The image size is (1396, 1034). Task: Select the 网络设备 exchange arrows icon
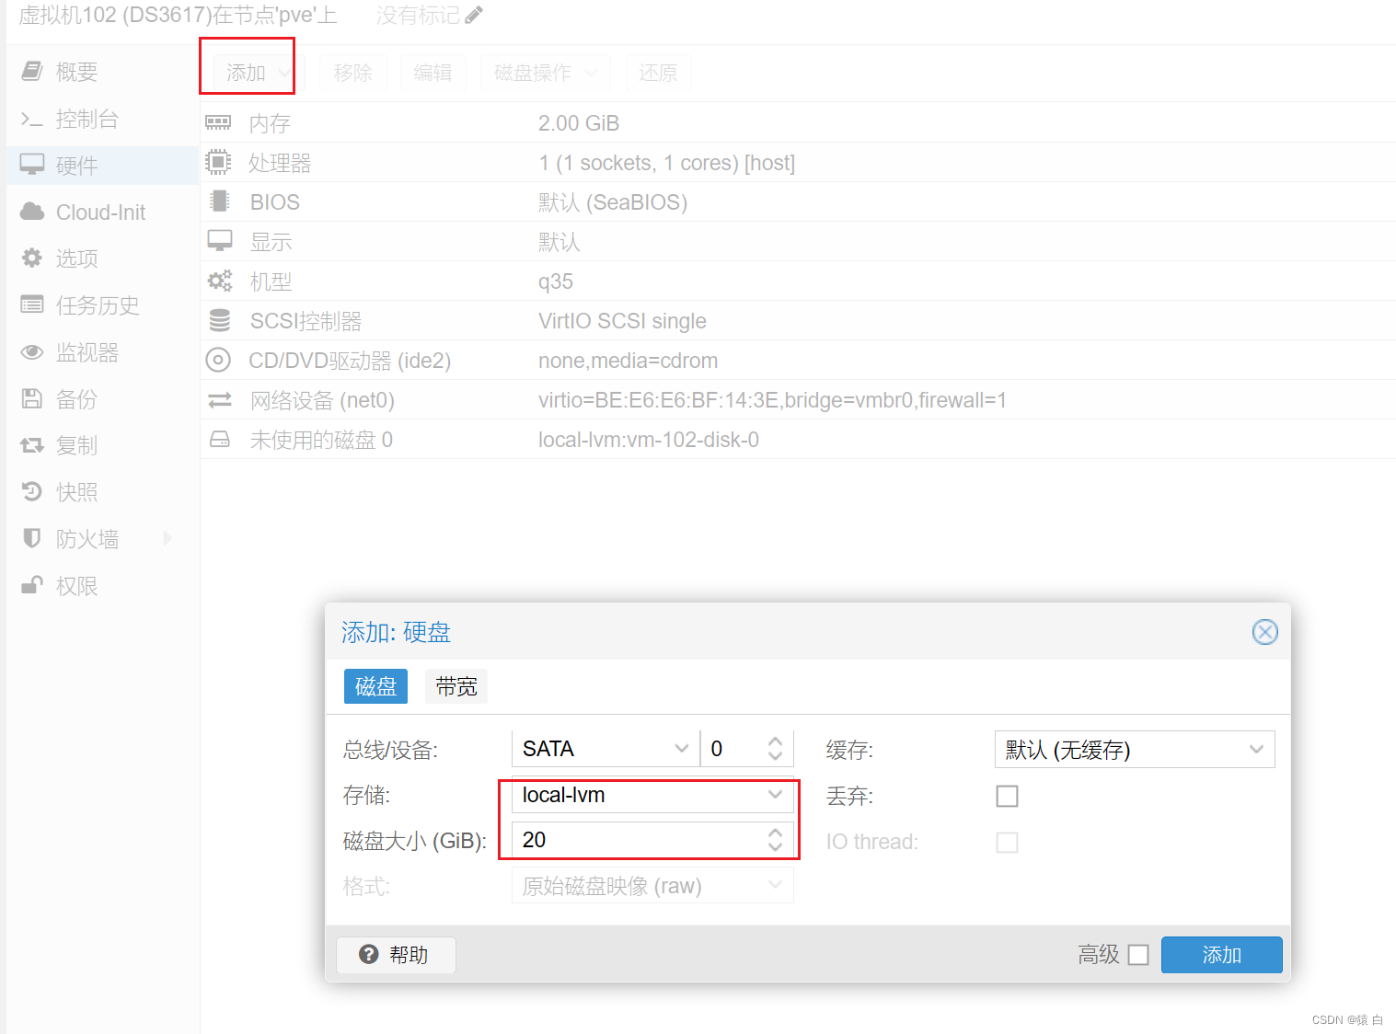click(x=220, y=399)
